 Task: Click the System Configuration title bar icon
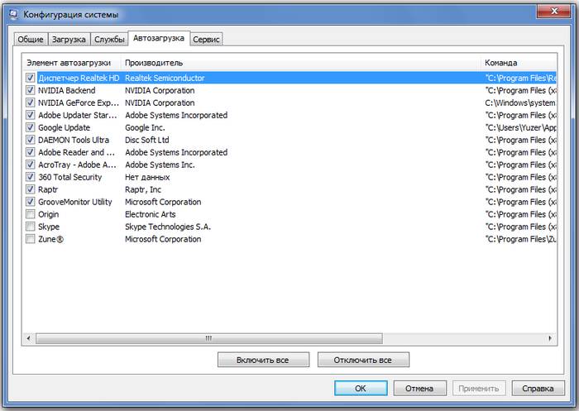point(13,15)
